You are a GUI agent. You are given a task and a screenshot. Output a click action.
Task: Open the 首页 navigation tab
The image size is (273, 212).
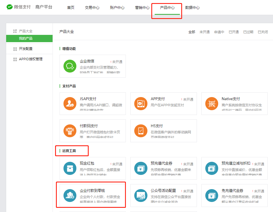pos(71,8)
